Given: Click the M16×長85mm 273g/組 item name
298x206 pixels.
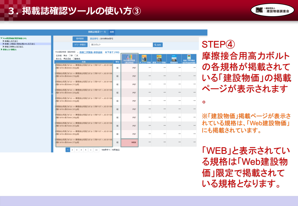Looking at the screenshot, I should (84, 141).
